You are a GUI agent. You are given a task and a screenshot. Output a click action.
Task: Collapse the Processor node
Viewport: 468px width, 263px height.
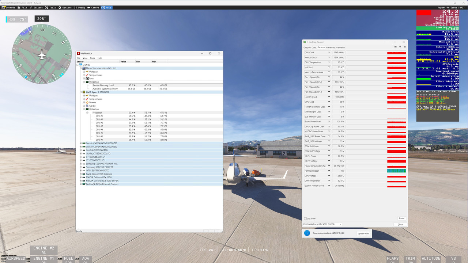tap(87, 113)
